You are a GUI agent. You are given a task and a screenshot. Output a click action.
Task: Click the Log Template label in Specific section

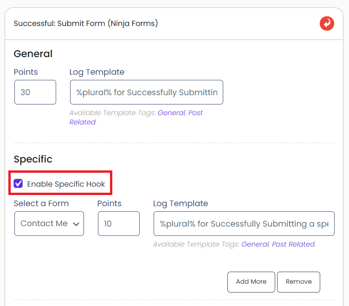point(181,203)
